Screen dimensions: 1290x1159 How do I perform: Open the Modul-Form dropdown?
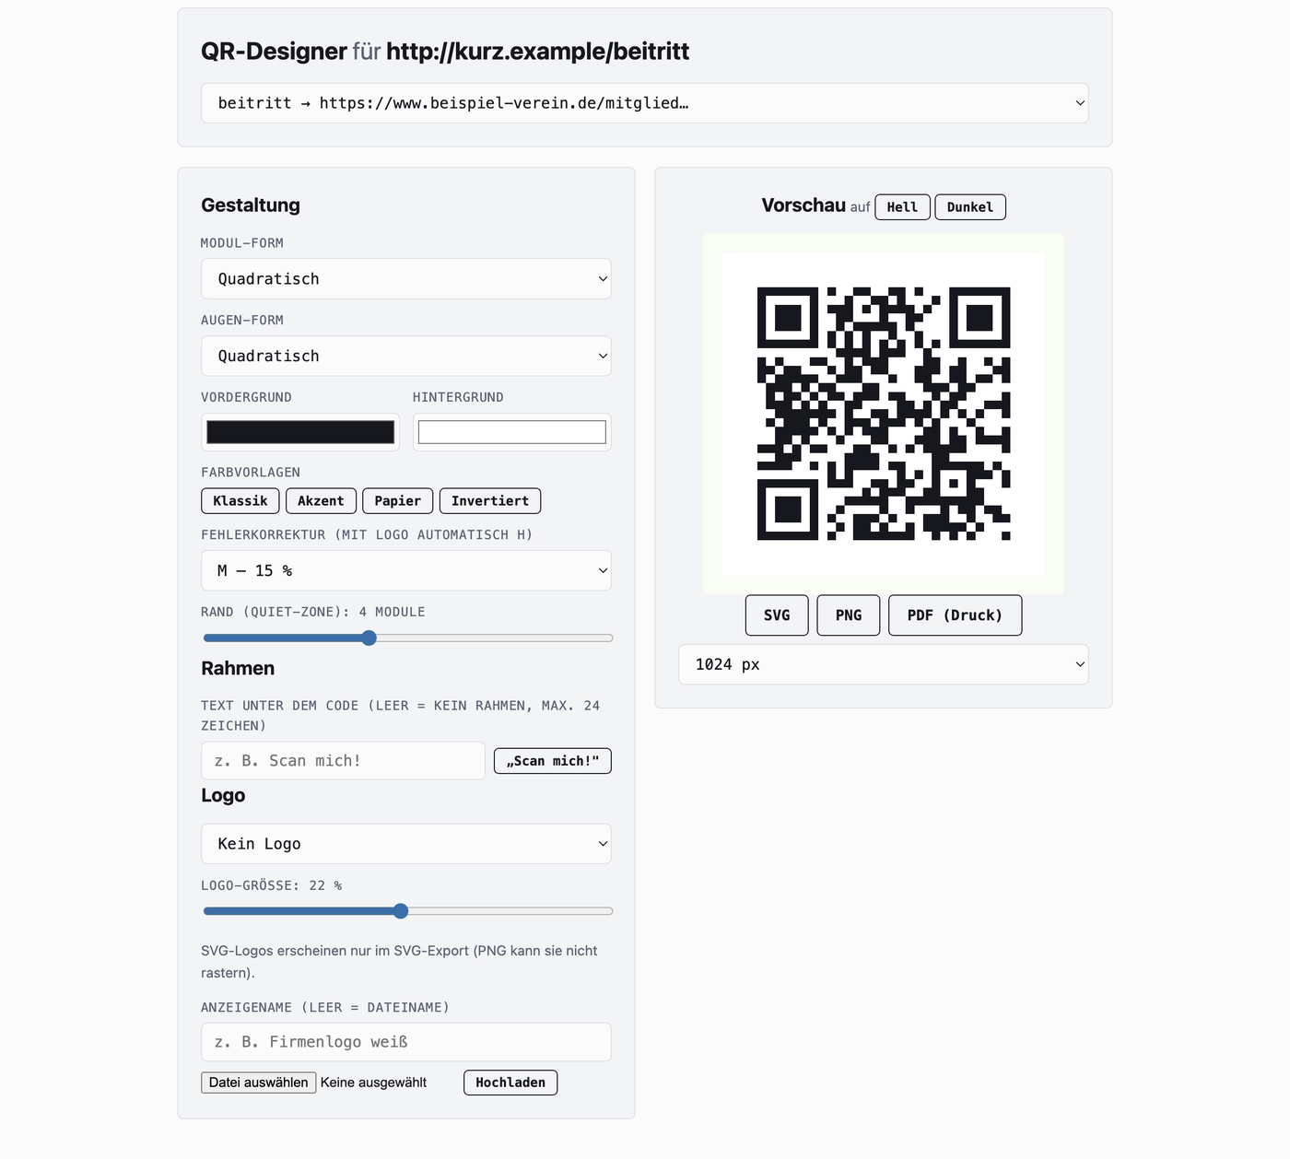tap(405, 279)
